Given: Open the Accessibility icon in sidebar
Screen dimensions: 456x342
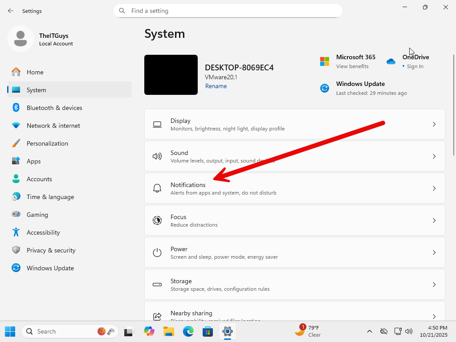Looking at the screenshot, I should 16,232.
